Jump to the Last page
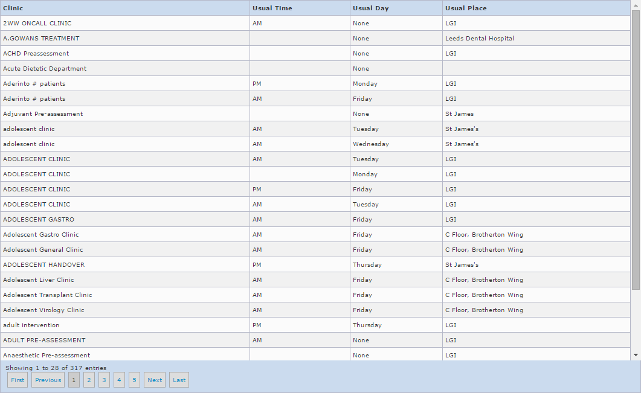 [x=179, y=380]
